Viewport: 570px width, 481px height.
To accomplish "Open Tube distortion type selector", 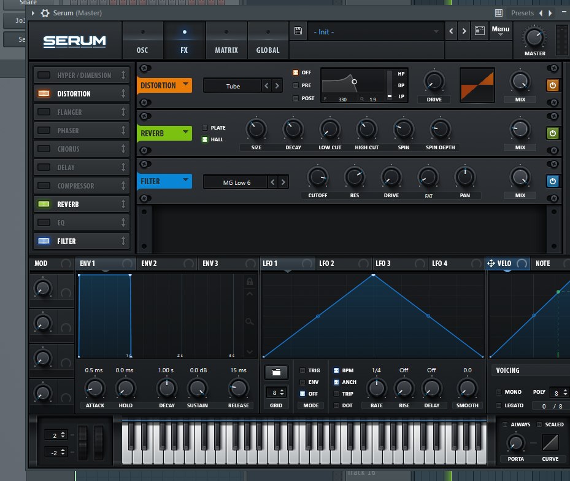I will 233,86.
